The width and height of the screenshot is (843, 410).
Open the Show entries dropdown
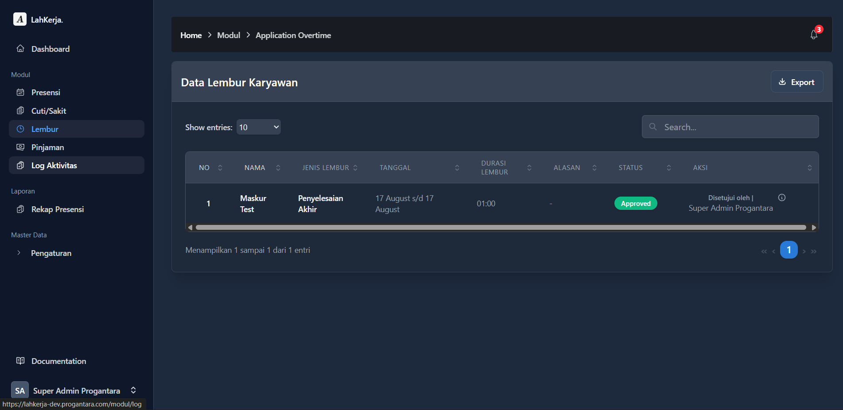[258, 127]
